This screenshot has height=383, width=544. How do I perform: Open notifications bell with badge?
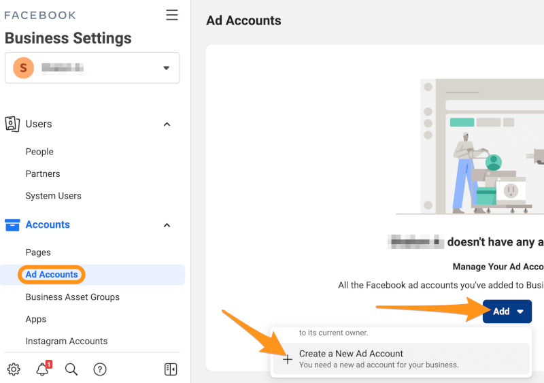[x=44, y=369]
